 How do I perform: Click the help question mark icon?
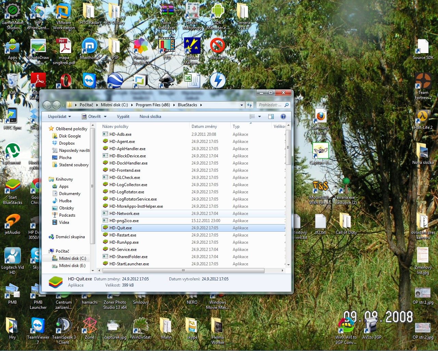tap(283, 117)
